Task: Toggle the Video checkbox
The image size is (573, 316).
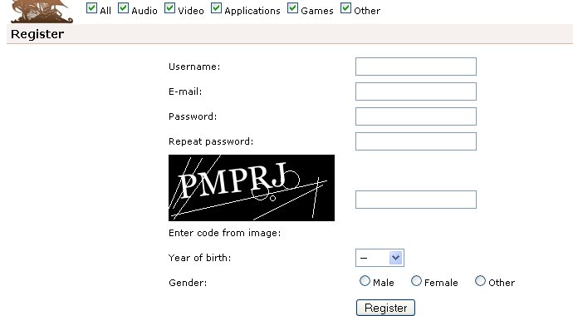Action: [x=170, y=8]
